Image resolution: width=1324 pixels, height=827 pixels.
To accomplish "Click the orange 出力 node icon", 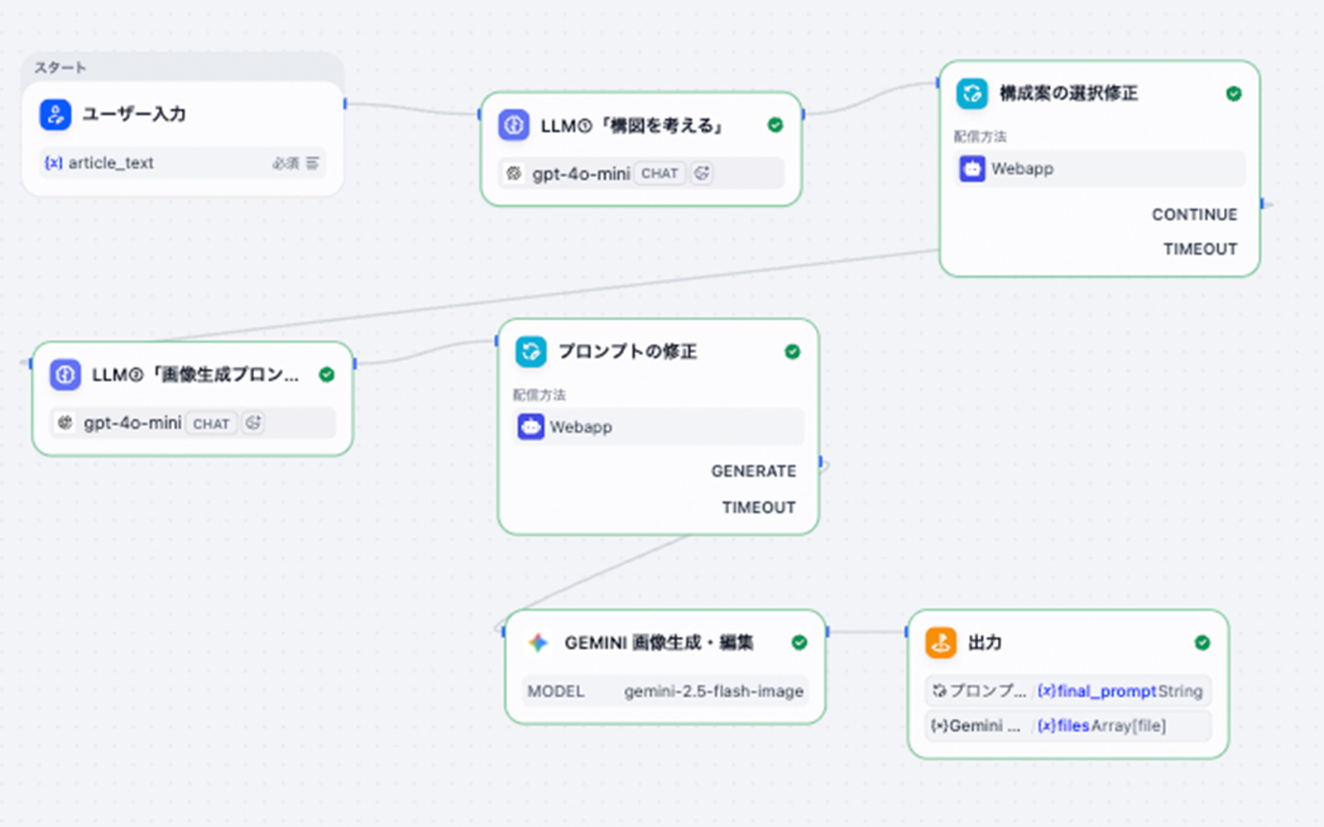I will pyautogui.click(x=941, y=643).
